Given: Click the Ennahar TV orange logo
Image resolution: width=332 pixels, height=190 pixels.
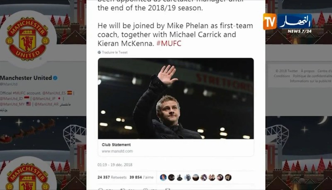Looking at the screenshot, I should click(269, 21).
